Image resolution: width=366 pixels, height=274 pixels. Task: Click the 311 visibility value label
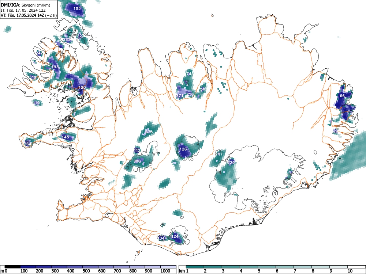pos(33,77)
